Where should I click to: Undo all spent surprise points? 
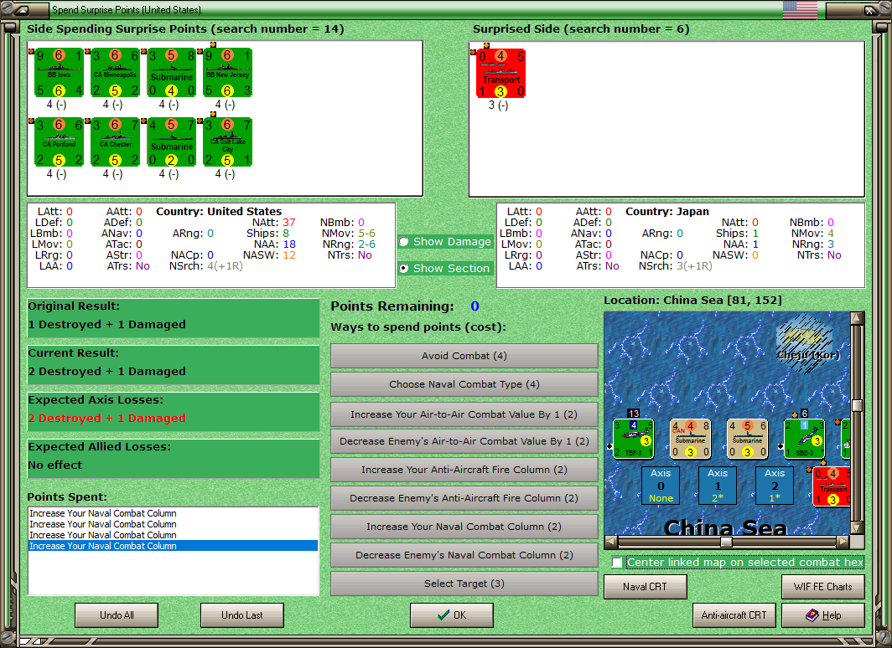pyautogui.click(x=117, y=615)
